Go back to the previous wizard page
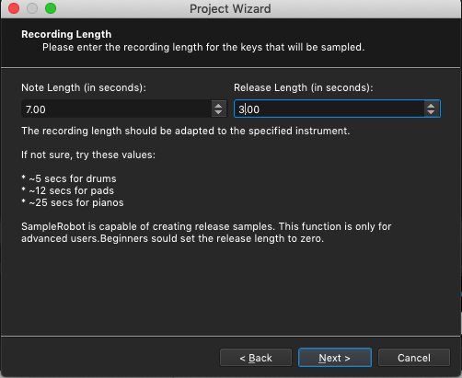Viewport: 462px width, 378px height. tap(256, 358)
